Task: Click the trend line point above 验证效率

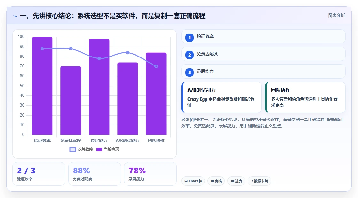Action: 42,49
